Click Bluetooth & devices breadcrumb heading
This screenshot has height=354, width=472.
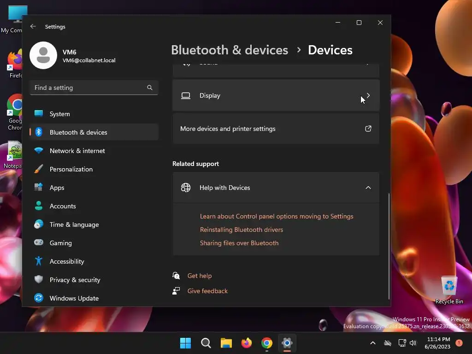point(230,50)
